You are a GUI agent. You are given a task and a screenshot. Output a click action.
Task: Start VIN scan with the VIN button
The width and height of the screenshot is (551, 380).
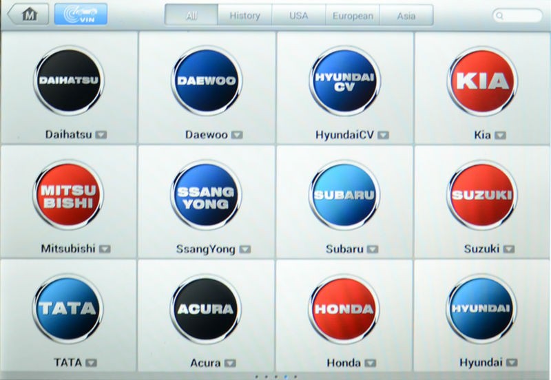click(x=81, y=14)
